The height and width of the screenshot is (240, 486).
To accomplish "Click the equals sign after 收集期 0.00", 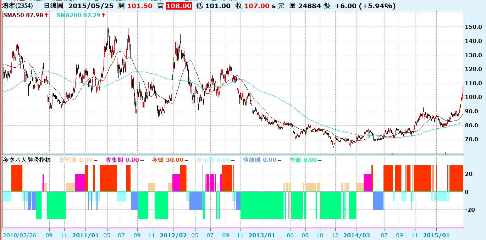I will tap(142, 160).
